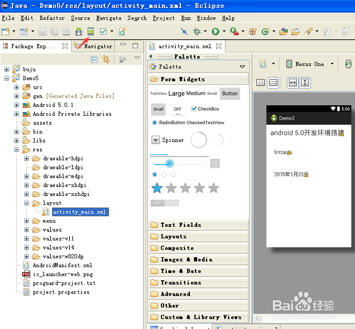
Task: Select the OFF ToggleButton widget
Action: point(178,109)
